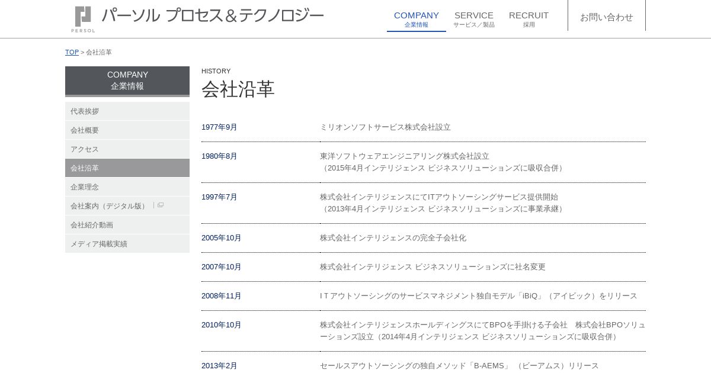Image resolution: width=711 pixels, height=373 pixels.
Task: Click the COMPANY 企業情報 sidebar header
Action: pyautogui.click(x=127, y=81)
